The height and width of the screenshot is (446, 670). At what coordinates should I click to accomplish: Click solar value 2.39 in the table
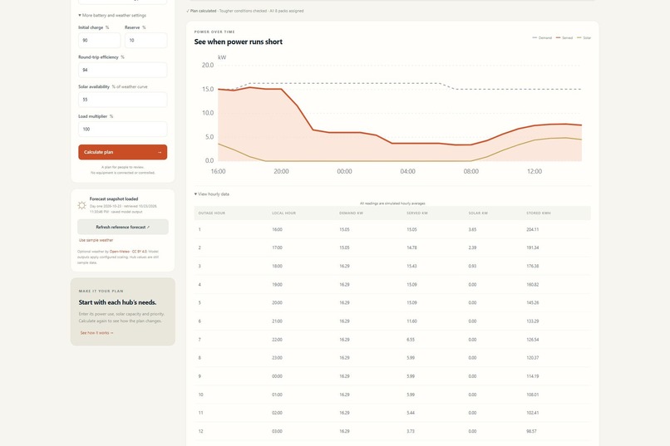472,248
